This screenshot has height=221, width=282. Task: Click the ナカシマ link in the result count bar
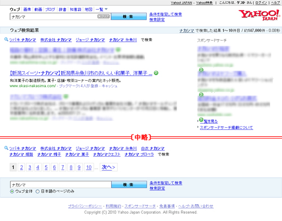(187, 31)
